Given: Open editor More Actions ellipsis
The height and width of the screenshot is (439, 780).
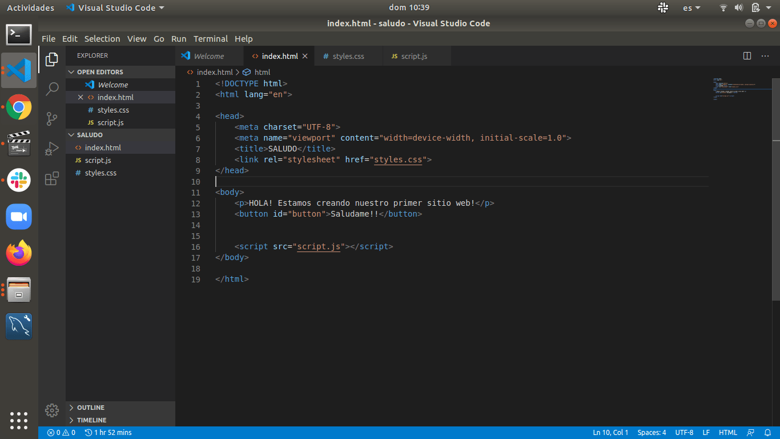Looking at the screenshot, I should 764,56.
